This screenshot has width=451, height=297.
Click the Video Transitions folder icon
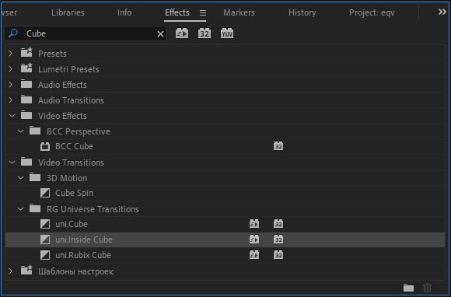(x=26, y=161)
